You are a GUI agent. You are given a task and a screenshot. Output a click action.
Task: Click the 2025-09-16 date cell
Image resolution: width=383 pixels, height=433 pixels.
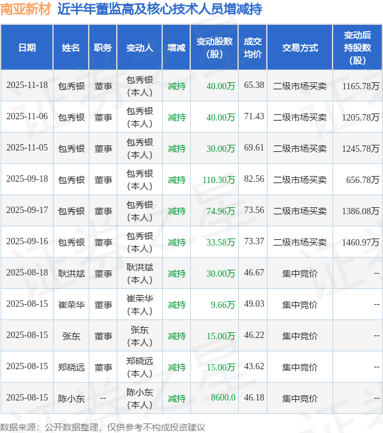27,242
